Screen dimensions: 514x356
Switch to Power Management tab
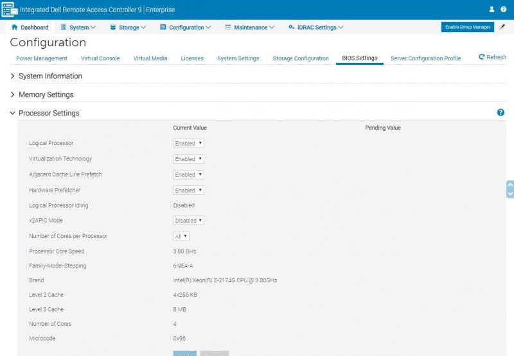point(42,58)
